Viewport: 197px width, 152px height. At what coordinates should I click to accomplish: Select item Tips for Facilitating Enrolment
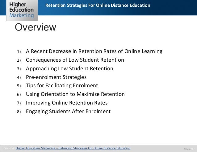[62, 85]
